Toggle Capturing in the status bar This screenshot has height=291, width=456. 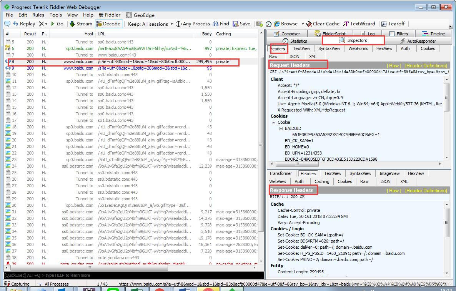17,284
